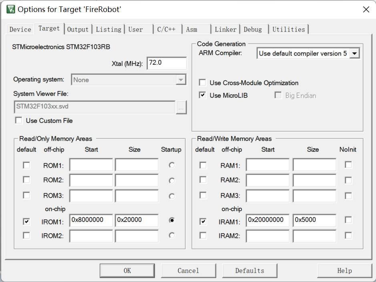Click the IRAM1 Start address field
This screenshot has height=282, width=376.
click(267, 220)
